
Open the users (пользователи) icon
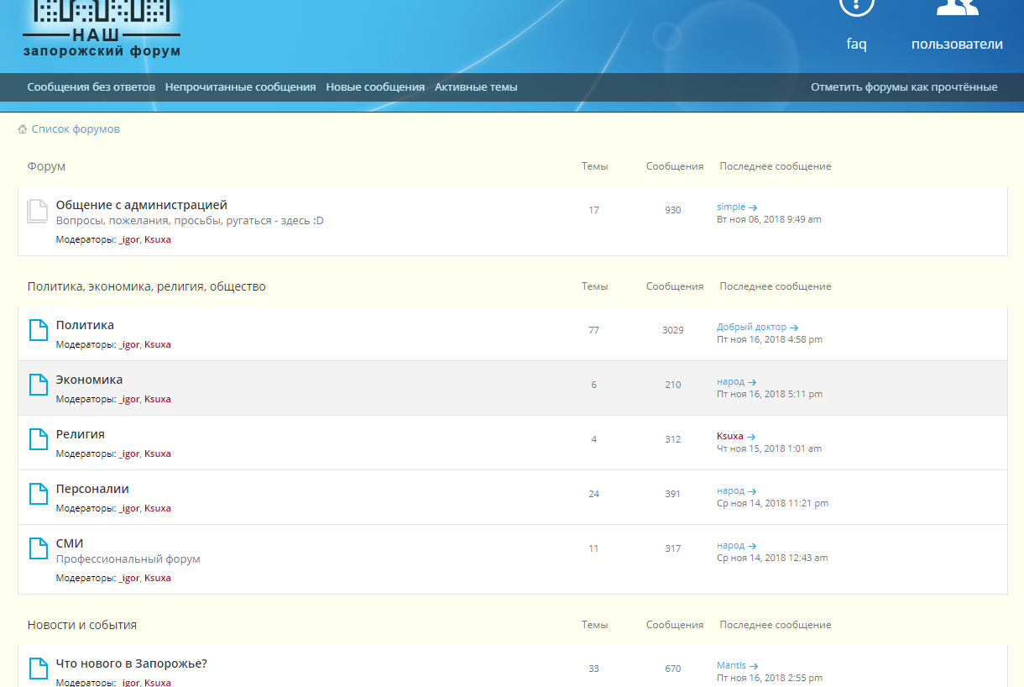click(x=957, y=7)
